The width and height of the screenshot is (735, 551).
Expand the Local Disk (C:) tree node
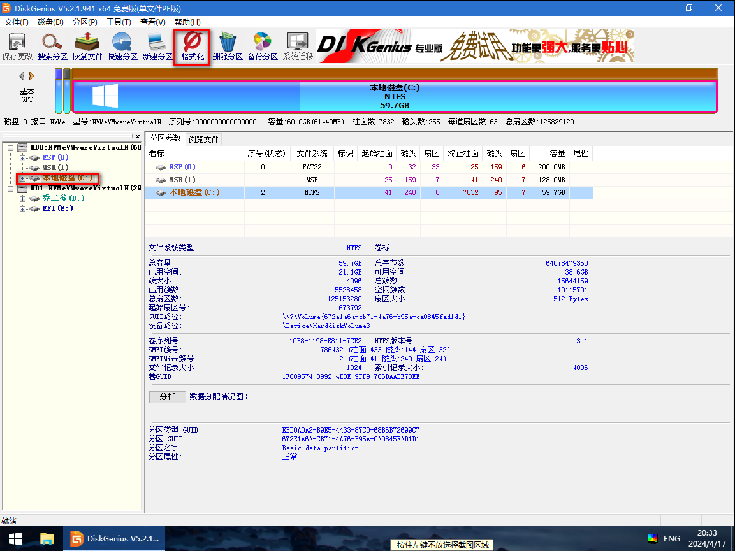(x=22, y=178)
